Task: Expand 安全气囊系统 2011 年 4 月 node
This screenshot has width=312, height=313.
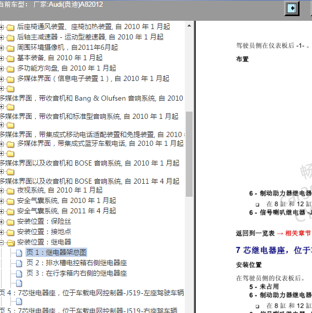Action: point(2,211)
